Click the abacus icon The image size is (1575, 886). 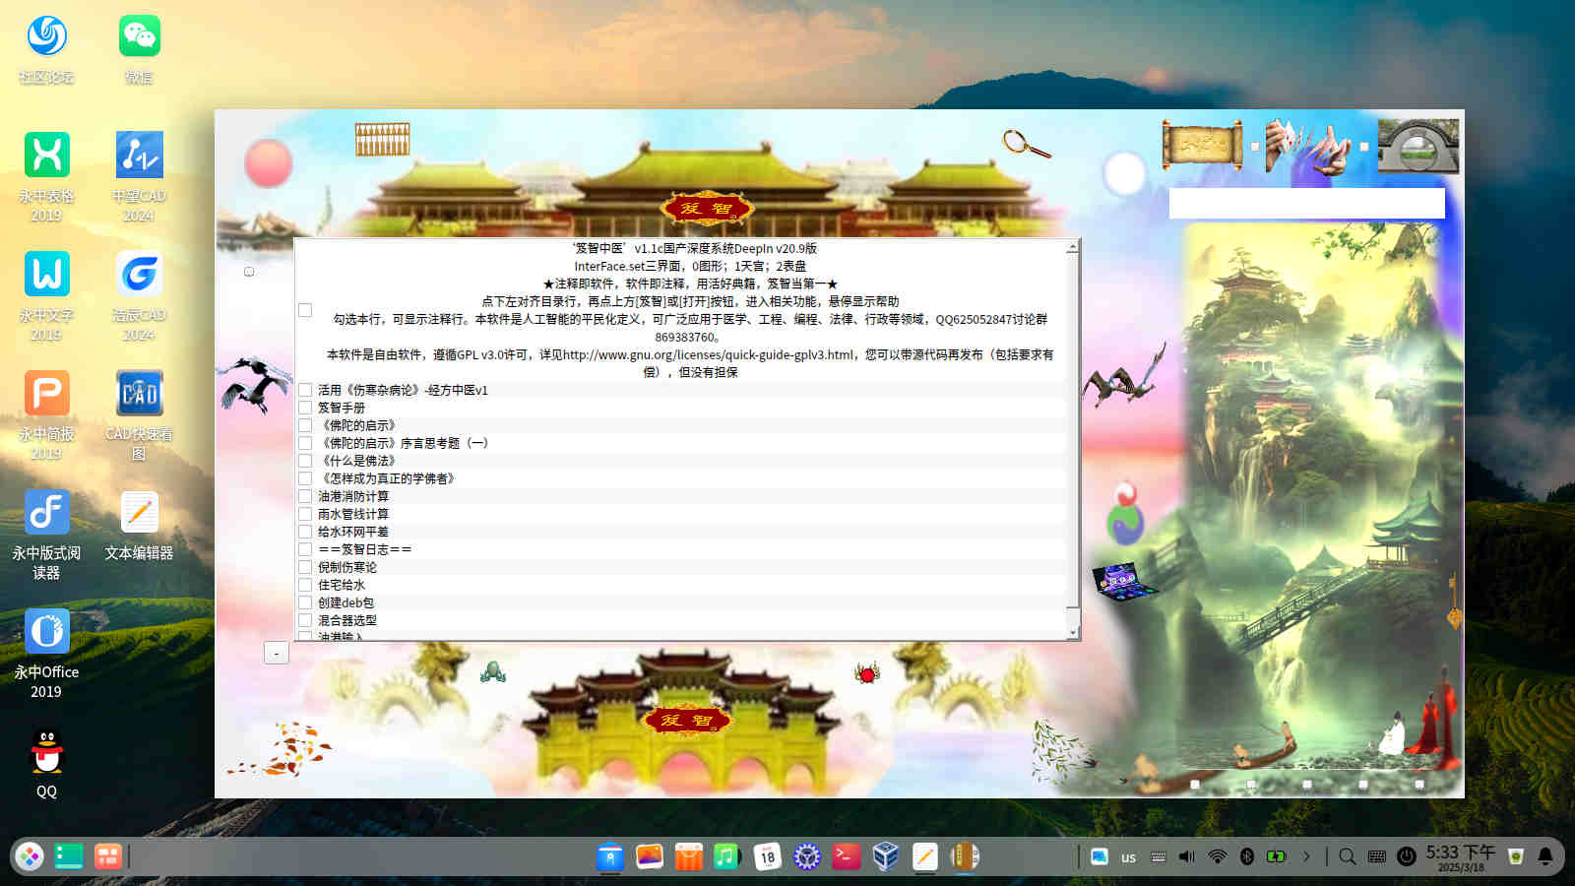382,140
